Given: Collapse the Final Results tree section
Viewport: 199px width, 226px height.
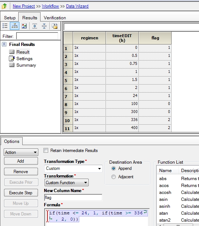Looking at the screenshot, I should pos(4,44).
